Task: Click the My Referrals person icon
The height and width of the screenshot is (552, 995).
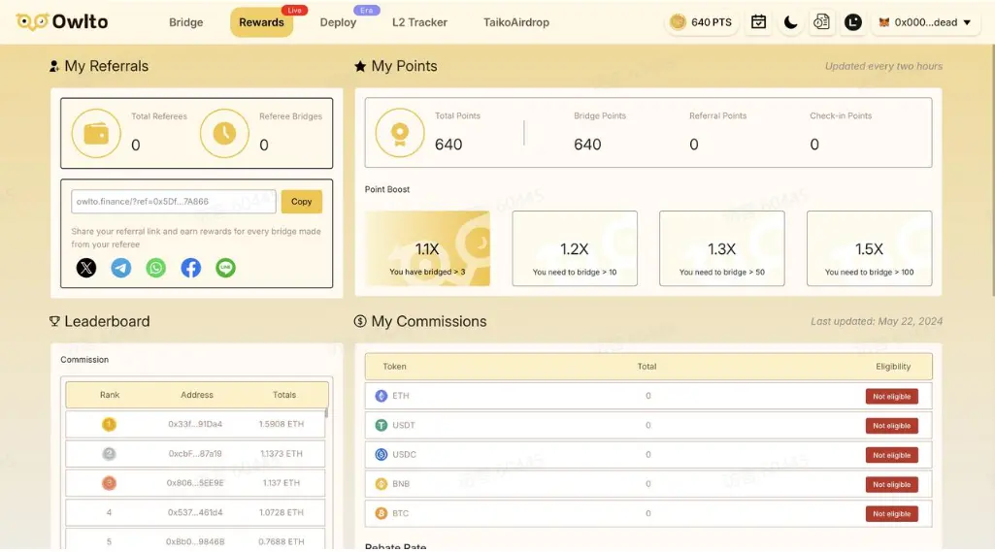Action: [x=54, y=66]
